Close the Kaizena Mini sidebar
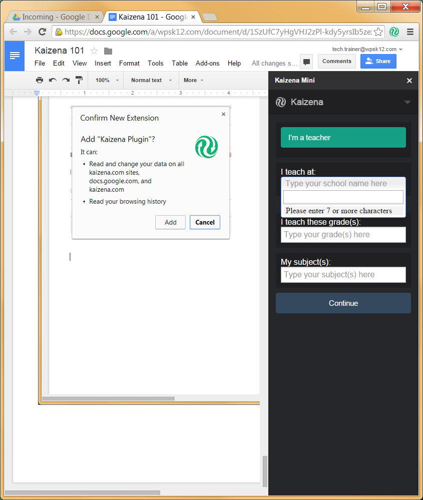This screenshot has width=423, height=500. tap(409, 81)
